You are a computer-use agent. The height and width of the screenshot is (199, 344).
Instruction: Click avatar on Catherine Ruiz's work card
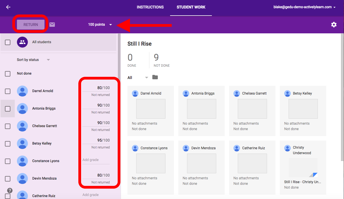tap(237, 148)
